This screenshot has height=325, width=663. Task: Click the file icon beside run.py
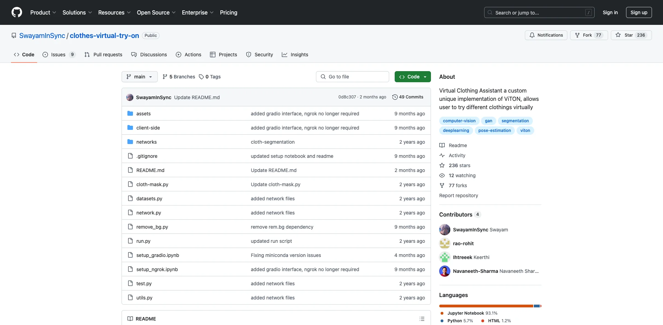[130, 241]
